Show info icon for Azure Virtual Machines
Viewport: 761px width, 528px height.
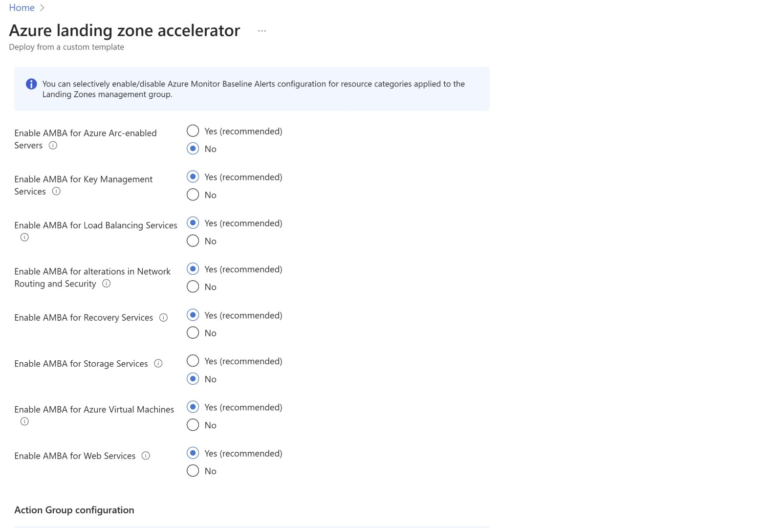pyautogui.click(x=24, y=421)
